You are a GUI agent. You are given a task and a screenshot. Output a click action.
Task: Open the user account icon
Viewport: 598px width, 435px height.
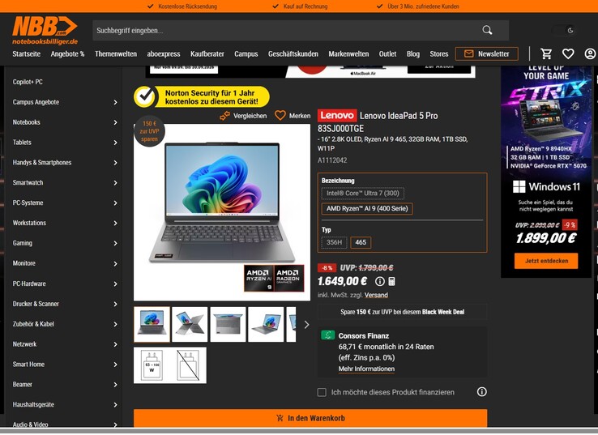[590, 53]
